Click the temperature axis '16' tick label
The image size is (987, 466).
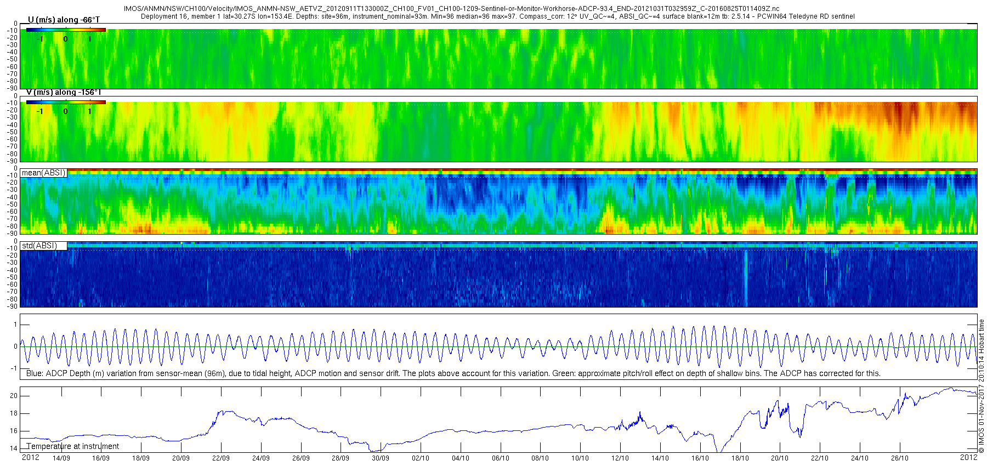click(14, 431)
